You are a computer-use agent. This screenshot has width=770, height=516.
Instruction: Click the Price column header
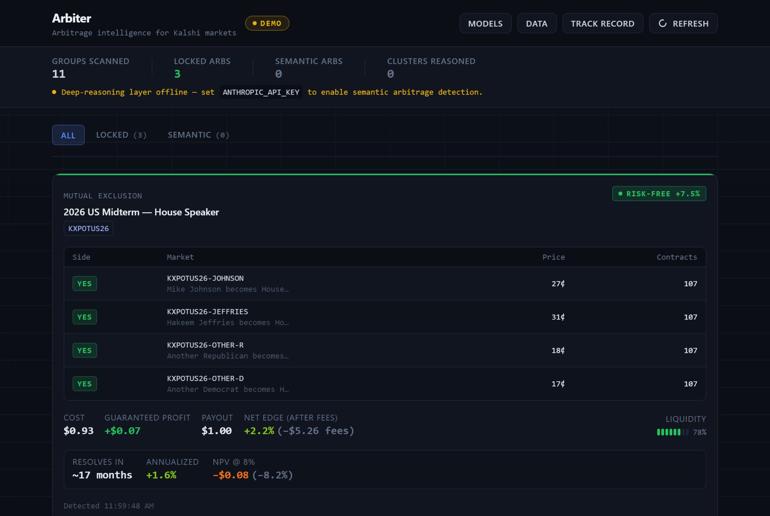click(x=553, y=257)
